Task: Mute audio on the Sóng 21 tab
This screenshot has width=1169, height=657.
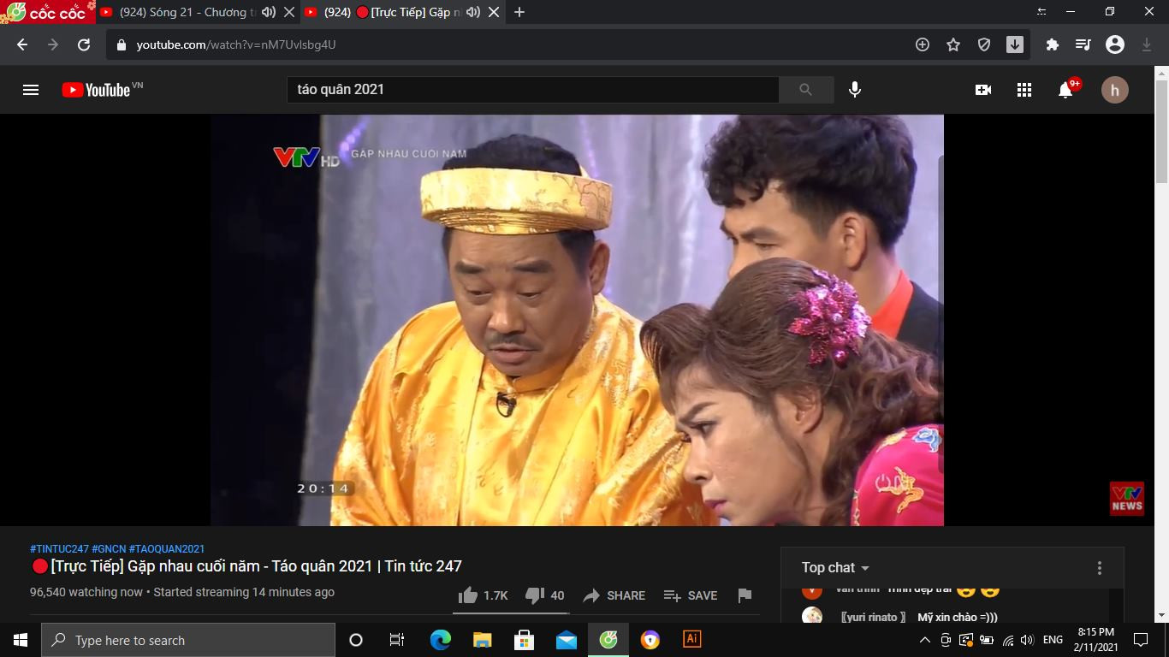Action: pyautogui.click(x=268, y=12)
